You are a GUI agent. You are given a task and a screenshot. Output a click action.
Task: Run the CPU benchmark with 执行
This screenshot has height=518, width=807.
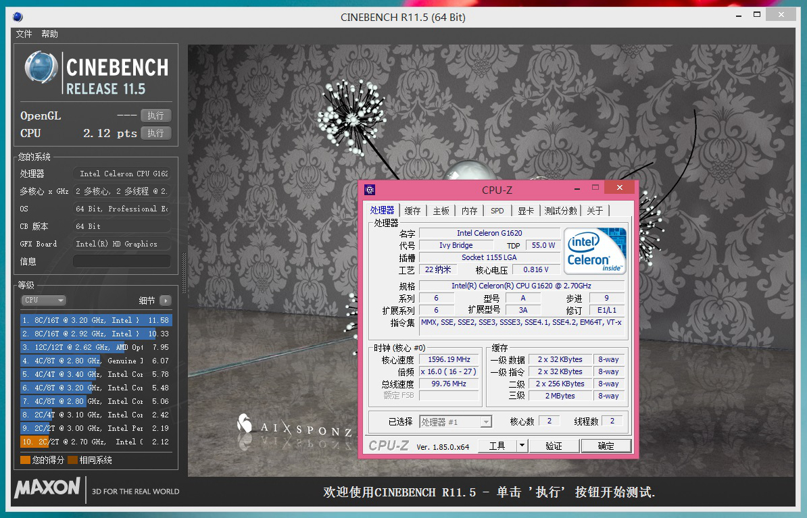(155, 133)
